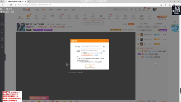Image resolution: width=181 pixels, height=102 pixels.
Task: Copy the rtmp address in dialog
Action: click(x=104, y=47)
